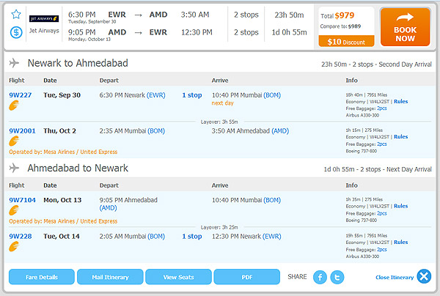Click BOM airport code in 9W227 arrival

272,95
